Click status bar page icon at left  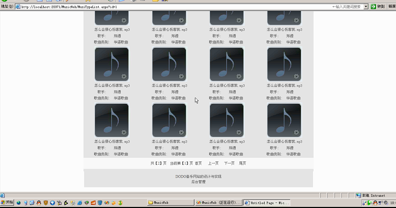(x=2, y=195)
